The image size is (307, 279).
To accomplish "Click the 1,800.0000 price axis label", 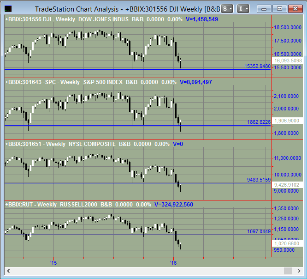I will (286, 133).
